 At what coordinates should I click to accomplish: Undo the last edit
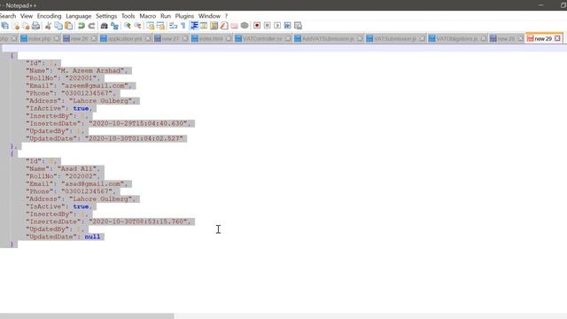point(82,26)
